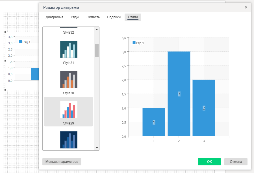Click the Style32 label in style list
Screen dimensions: 254x173
[68, 32]
